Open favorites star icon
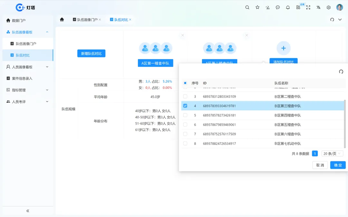Viewport: 348px width, 217px height. (257, 7)
